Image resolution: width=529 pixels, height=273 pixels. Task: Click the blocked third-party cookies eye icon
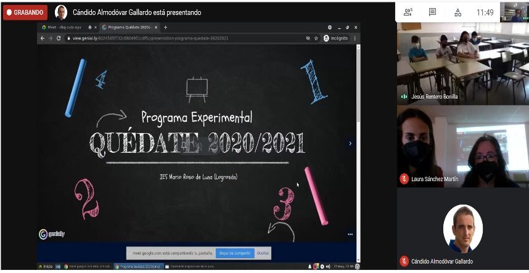click(x=308, y=38)
